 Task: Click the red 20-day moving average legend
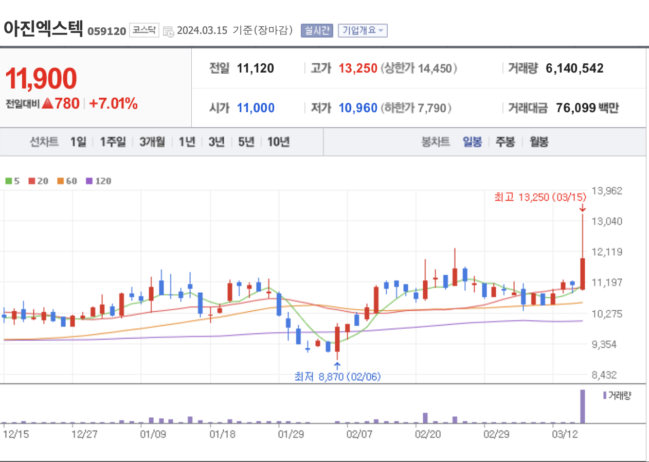[39, 181]
